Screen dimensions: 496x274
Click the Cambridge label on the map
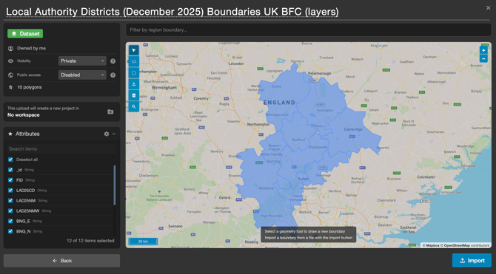[x=353, y=129]
